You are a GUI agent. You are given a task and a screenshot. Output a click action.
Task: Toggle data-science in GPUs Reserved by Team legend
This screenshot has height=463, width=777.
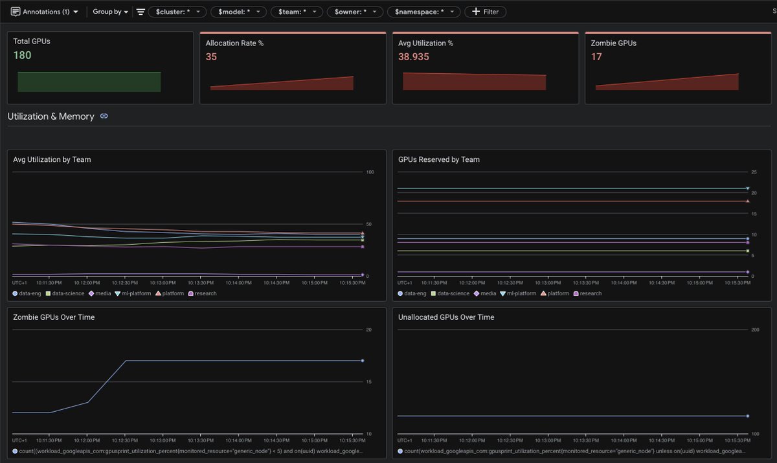[450, 293]
